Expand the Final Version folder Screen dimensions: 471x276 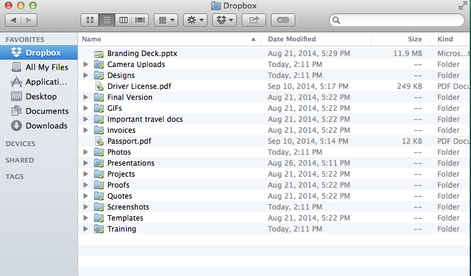(85, 97)
